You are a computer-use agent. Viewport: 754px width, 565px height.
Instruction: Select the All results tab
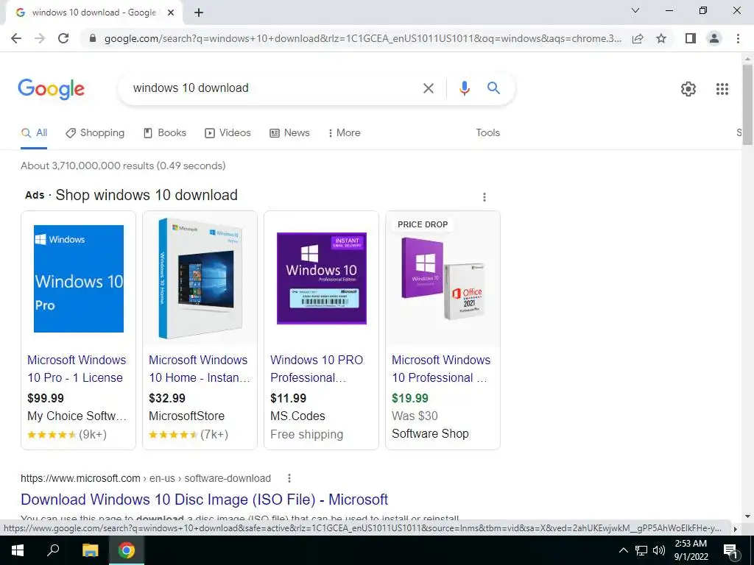[x=34, y=133]
